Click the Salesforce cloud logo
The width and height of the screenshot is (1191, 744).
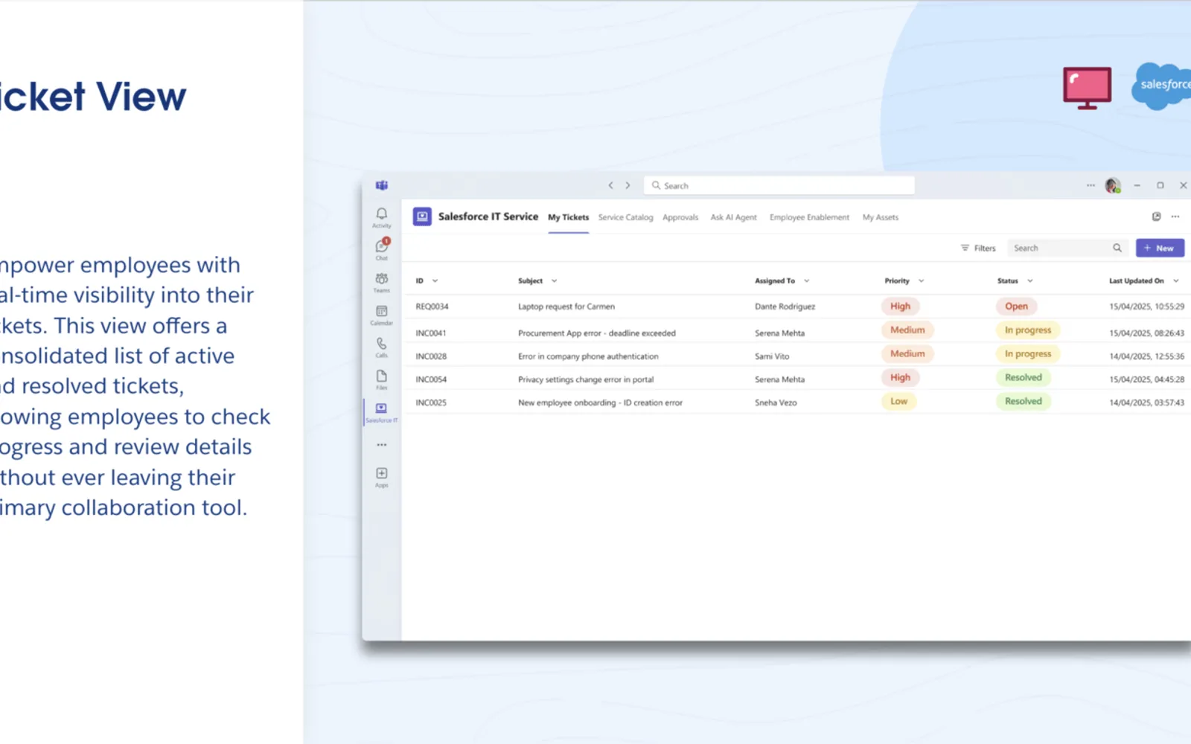pos(1163,86)
